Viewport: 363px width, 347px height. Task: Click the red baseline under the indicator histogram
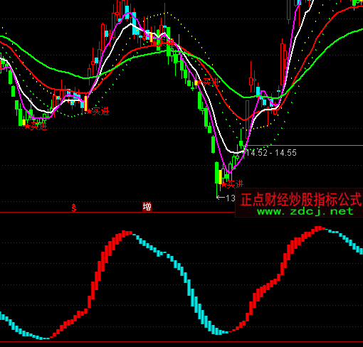pos(181,342)
